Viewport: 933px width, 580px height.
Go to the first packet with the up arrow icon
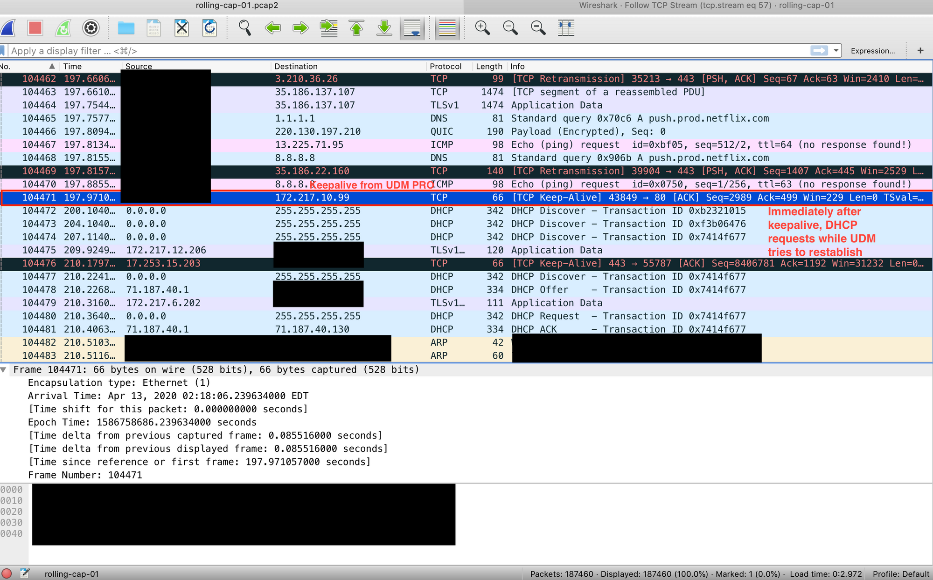pyautogui.click(x=356, y=28)
